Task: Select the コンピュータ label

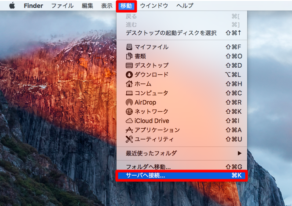Action: pyautogui.click(x=151, y=93)
